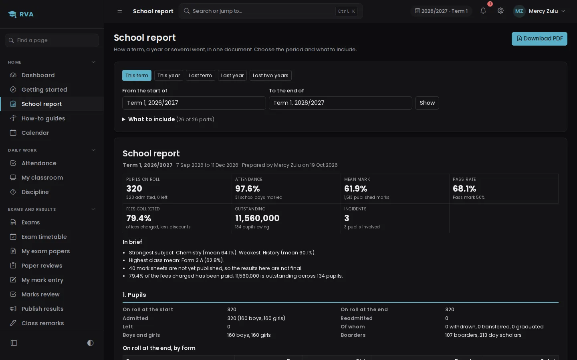Click the Exams document icon
Image resolution: width=577 pixels, height=360 pixels.
(13, 222)
